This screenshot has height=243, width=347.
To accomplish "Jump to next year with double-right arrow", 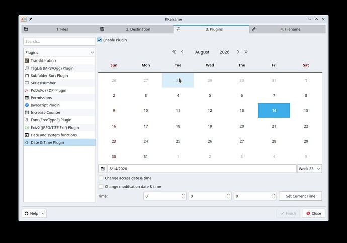I will 246,52.
